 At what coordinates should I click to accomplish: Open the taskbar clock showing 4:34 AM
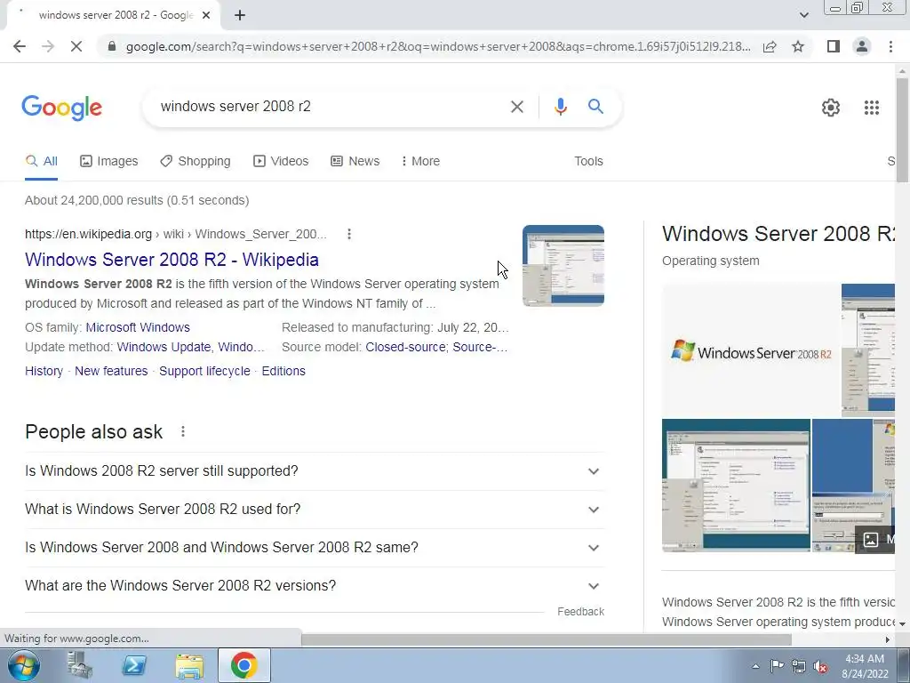click(864, 666)
